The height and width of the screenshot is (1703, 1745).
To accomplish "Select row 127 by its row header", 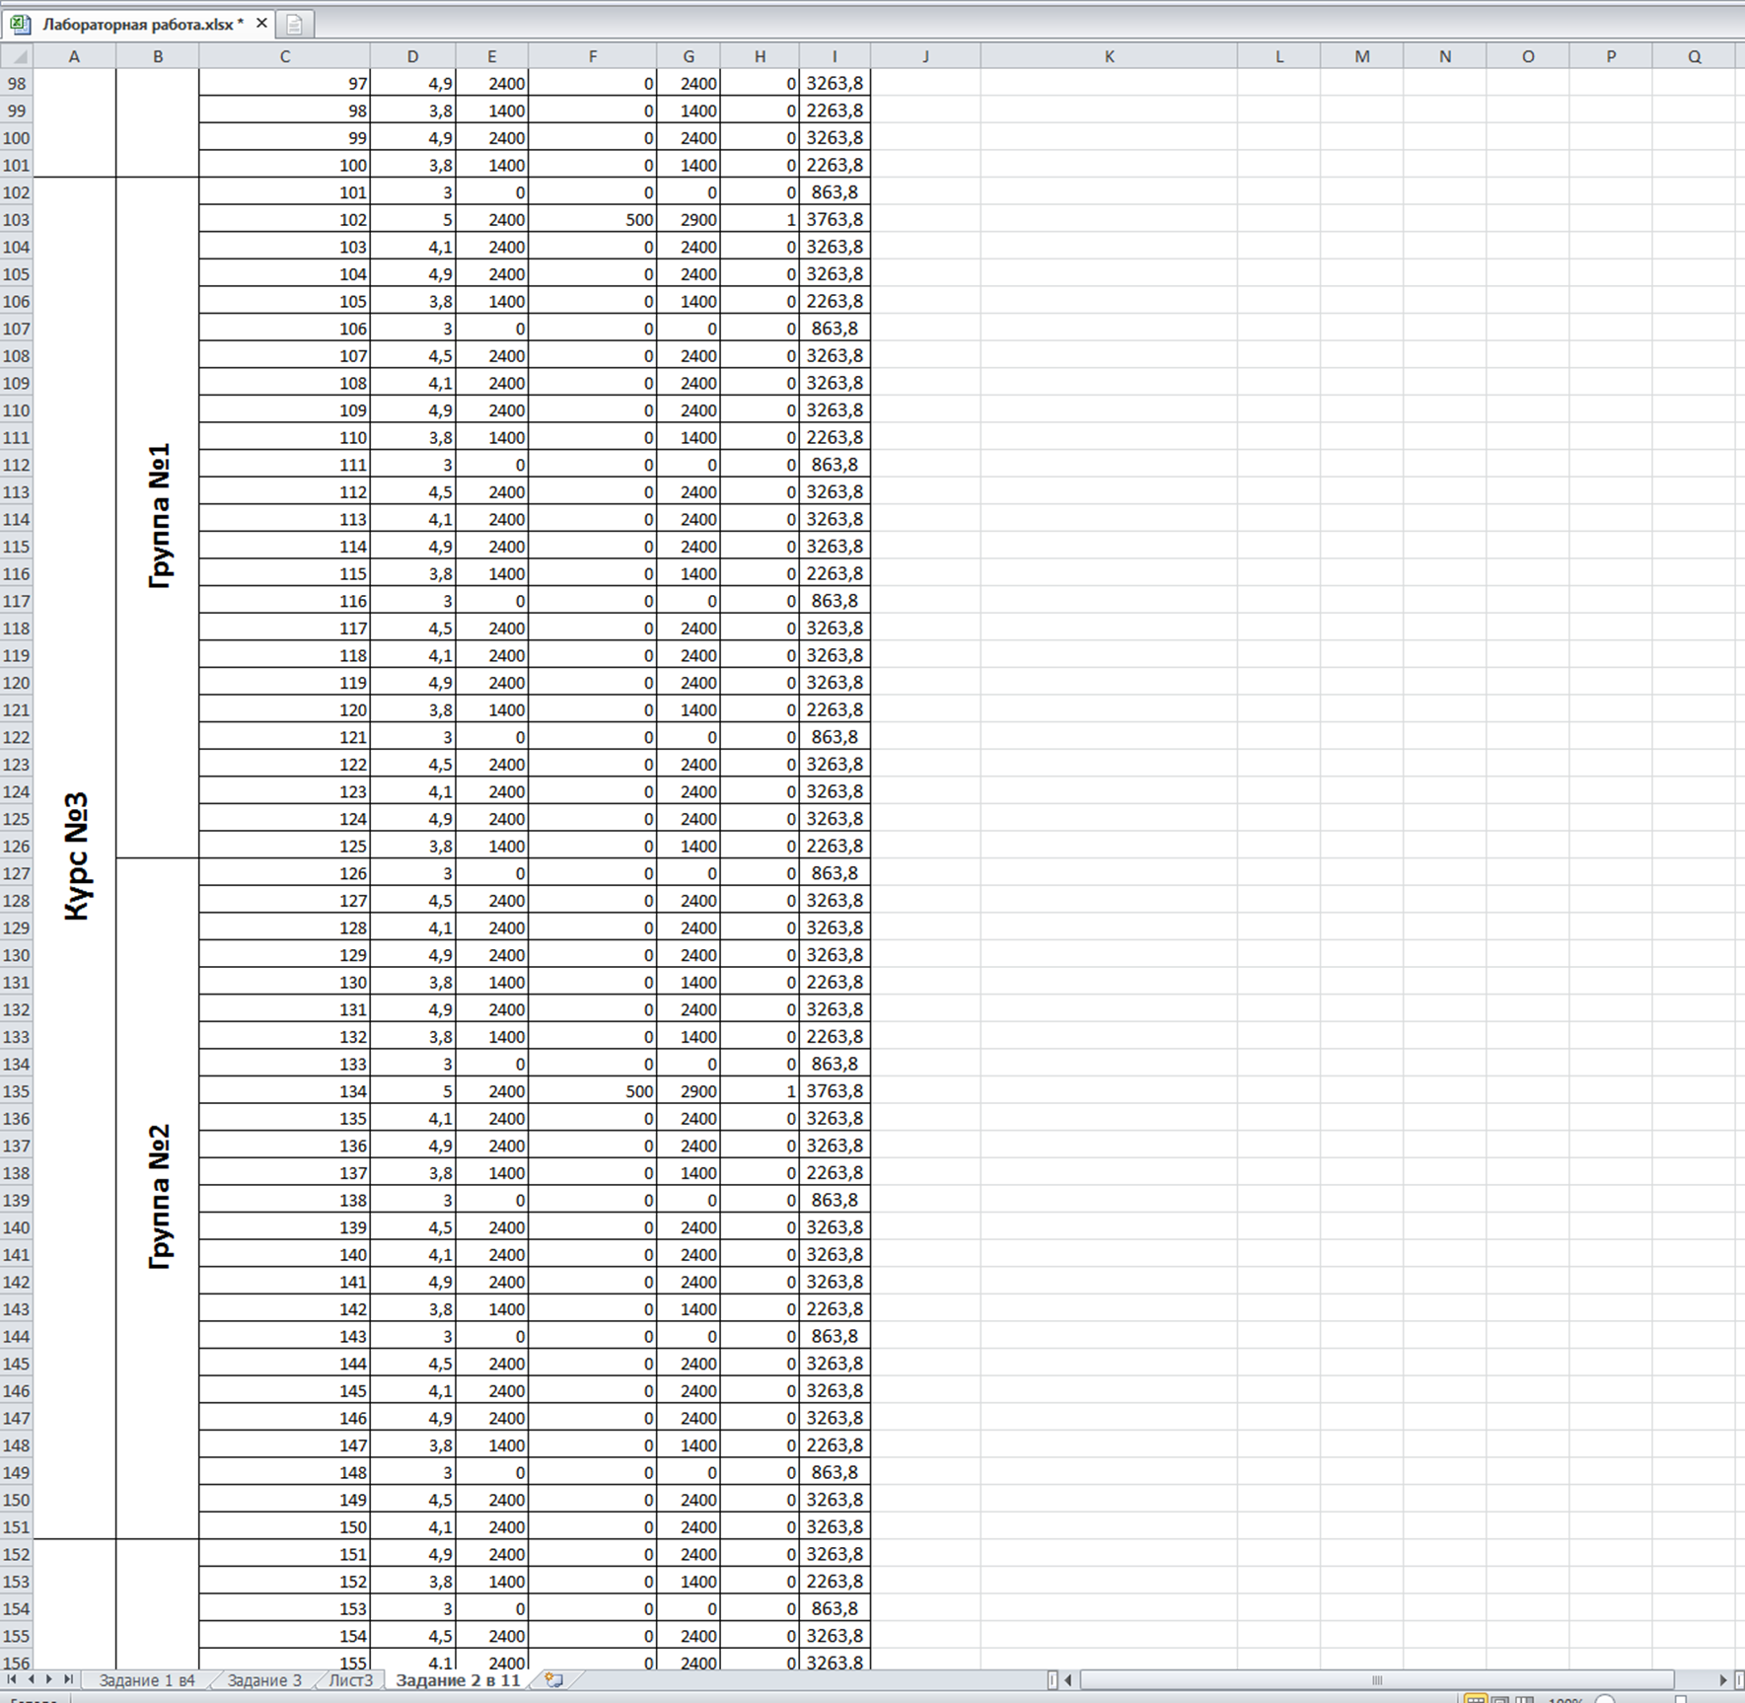I will click(17, 873).
